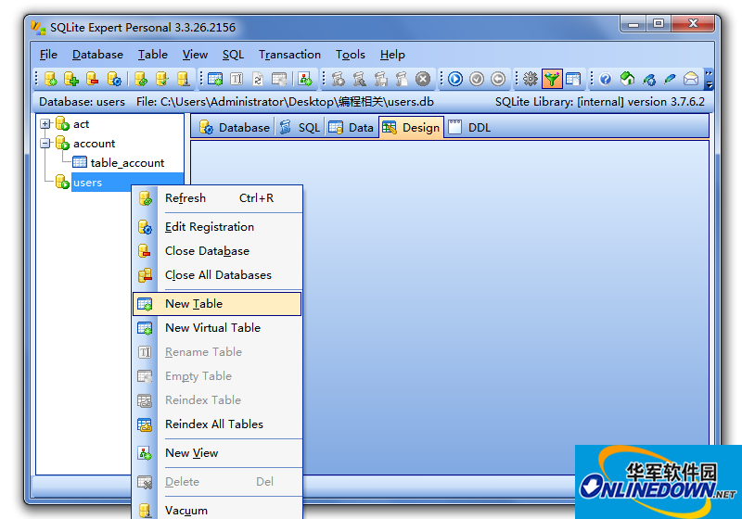Choose Vacuum in context menu
This screenshot has height=519, width=742.
coord(217,511)
